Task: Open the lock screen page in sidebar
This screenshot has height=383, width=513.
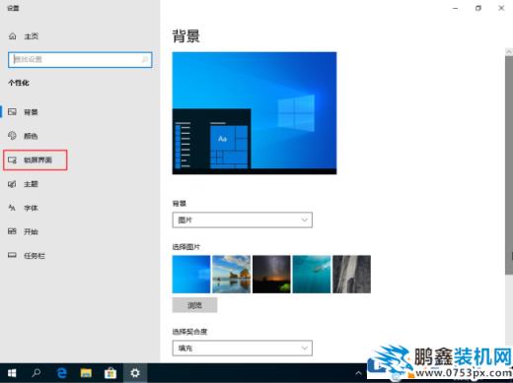Action: click(37, 160)
